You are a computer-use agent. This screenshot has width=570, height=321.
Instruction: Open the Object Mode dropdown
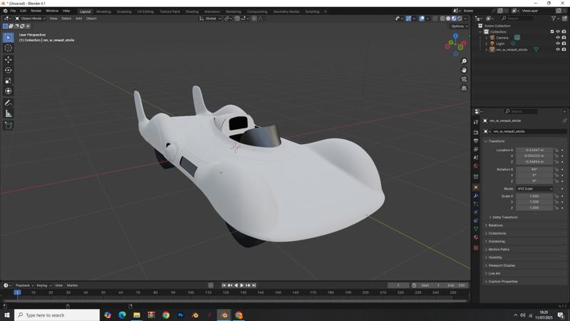pyautogui.click(x=31, y=19)
